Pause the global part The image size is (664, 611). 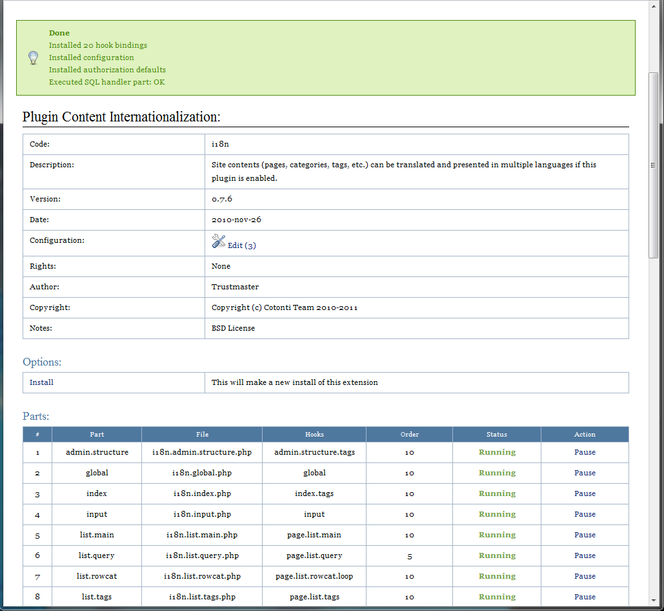[585, 473]
